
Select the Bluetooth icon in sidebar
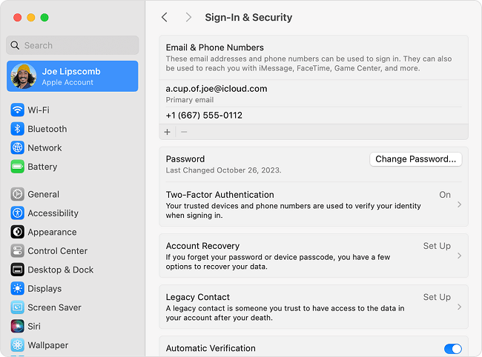[x=17, y=129]
